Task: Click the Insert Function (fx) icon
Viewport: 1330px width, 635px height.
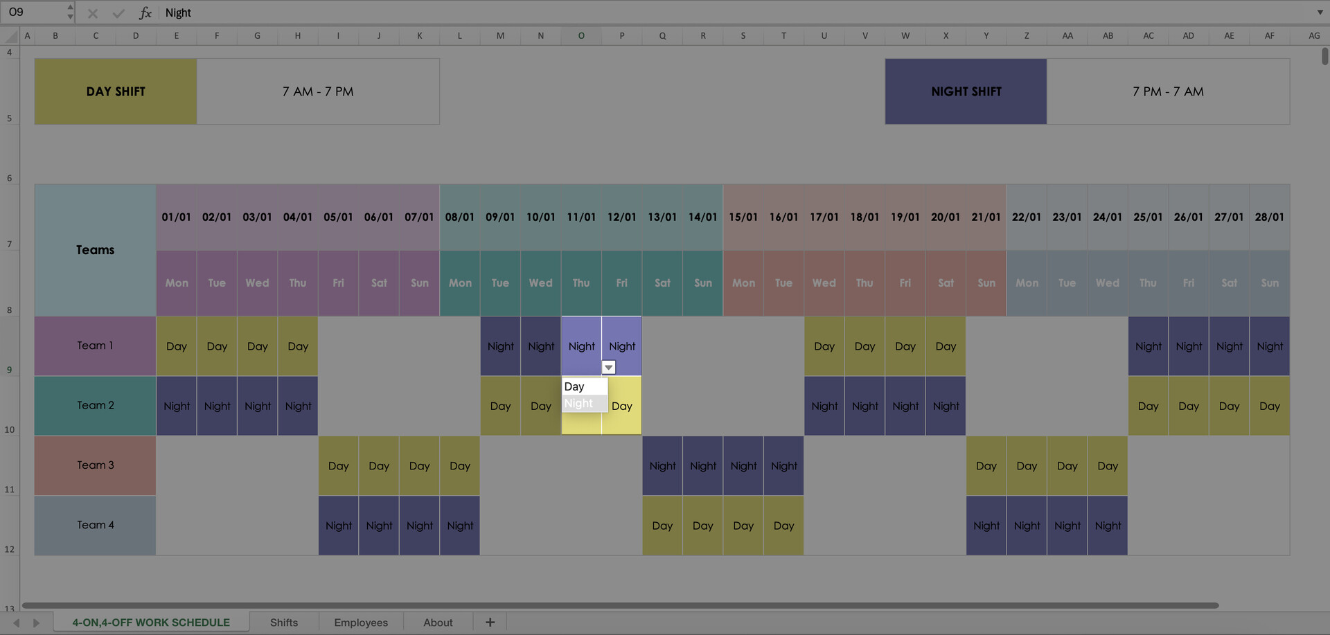Action: (145, 12)
